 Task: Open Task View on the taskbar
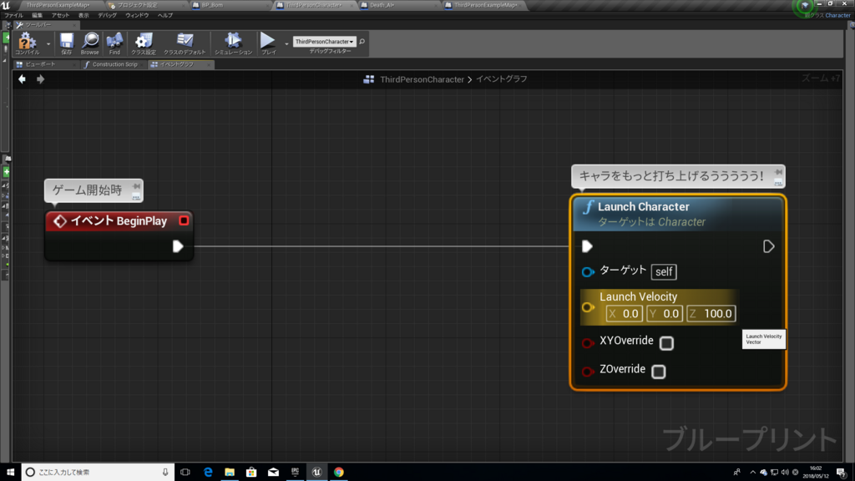click(185, 472)
